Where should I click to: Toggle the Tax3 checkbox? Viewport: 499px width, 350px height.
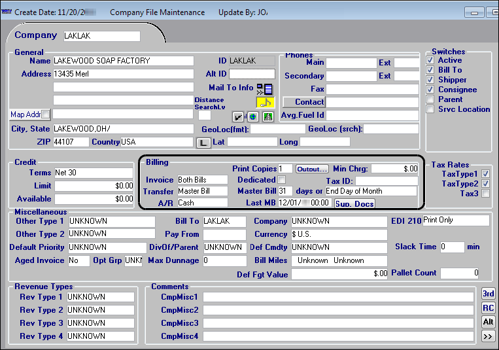tap(485, 194)
